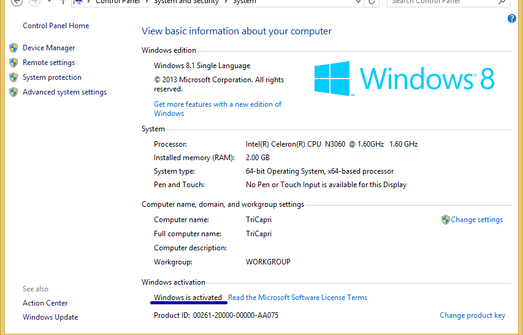Open Control Panel Home
523x335 pixels.
click(56, 26)
